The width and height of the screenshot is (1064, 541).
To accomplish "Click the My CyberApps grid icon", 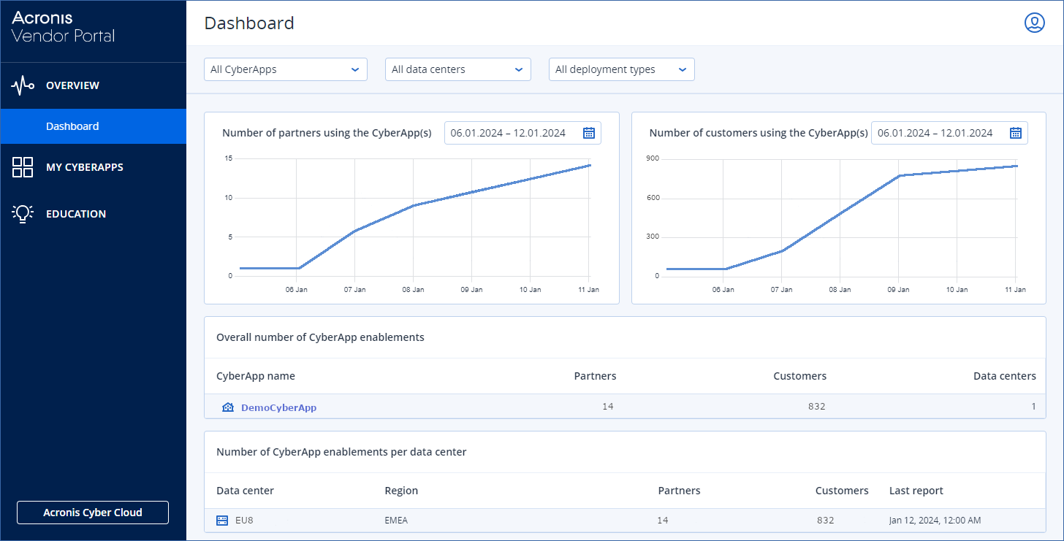I will [x=23, y=167].
